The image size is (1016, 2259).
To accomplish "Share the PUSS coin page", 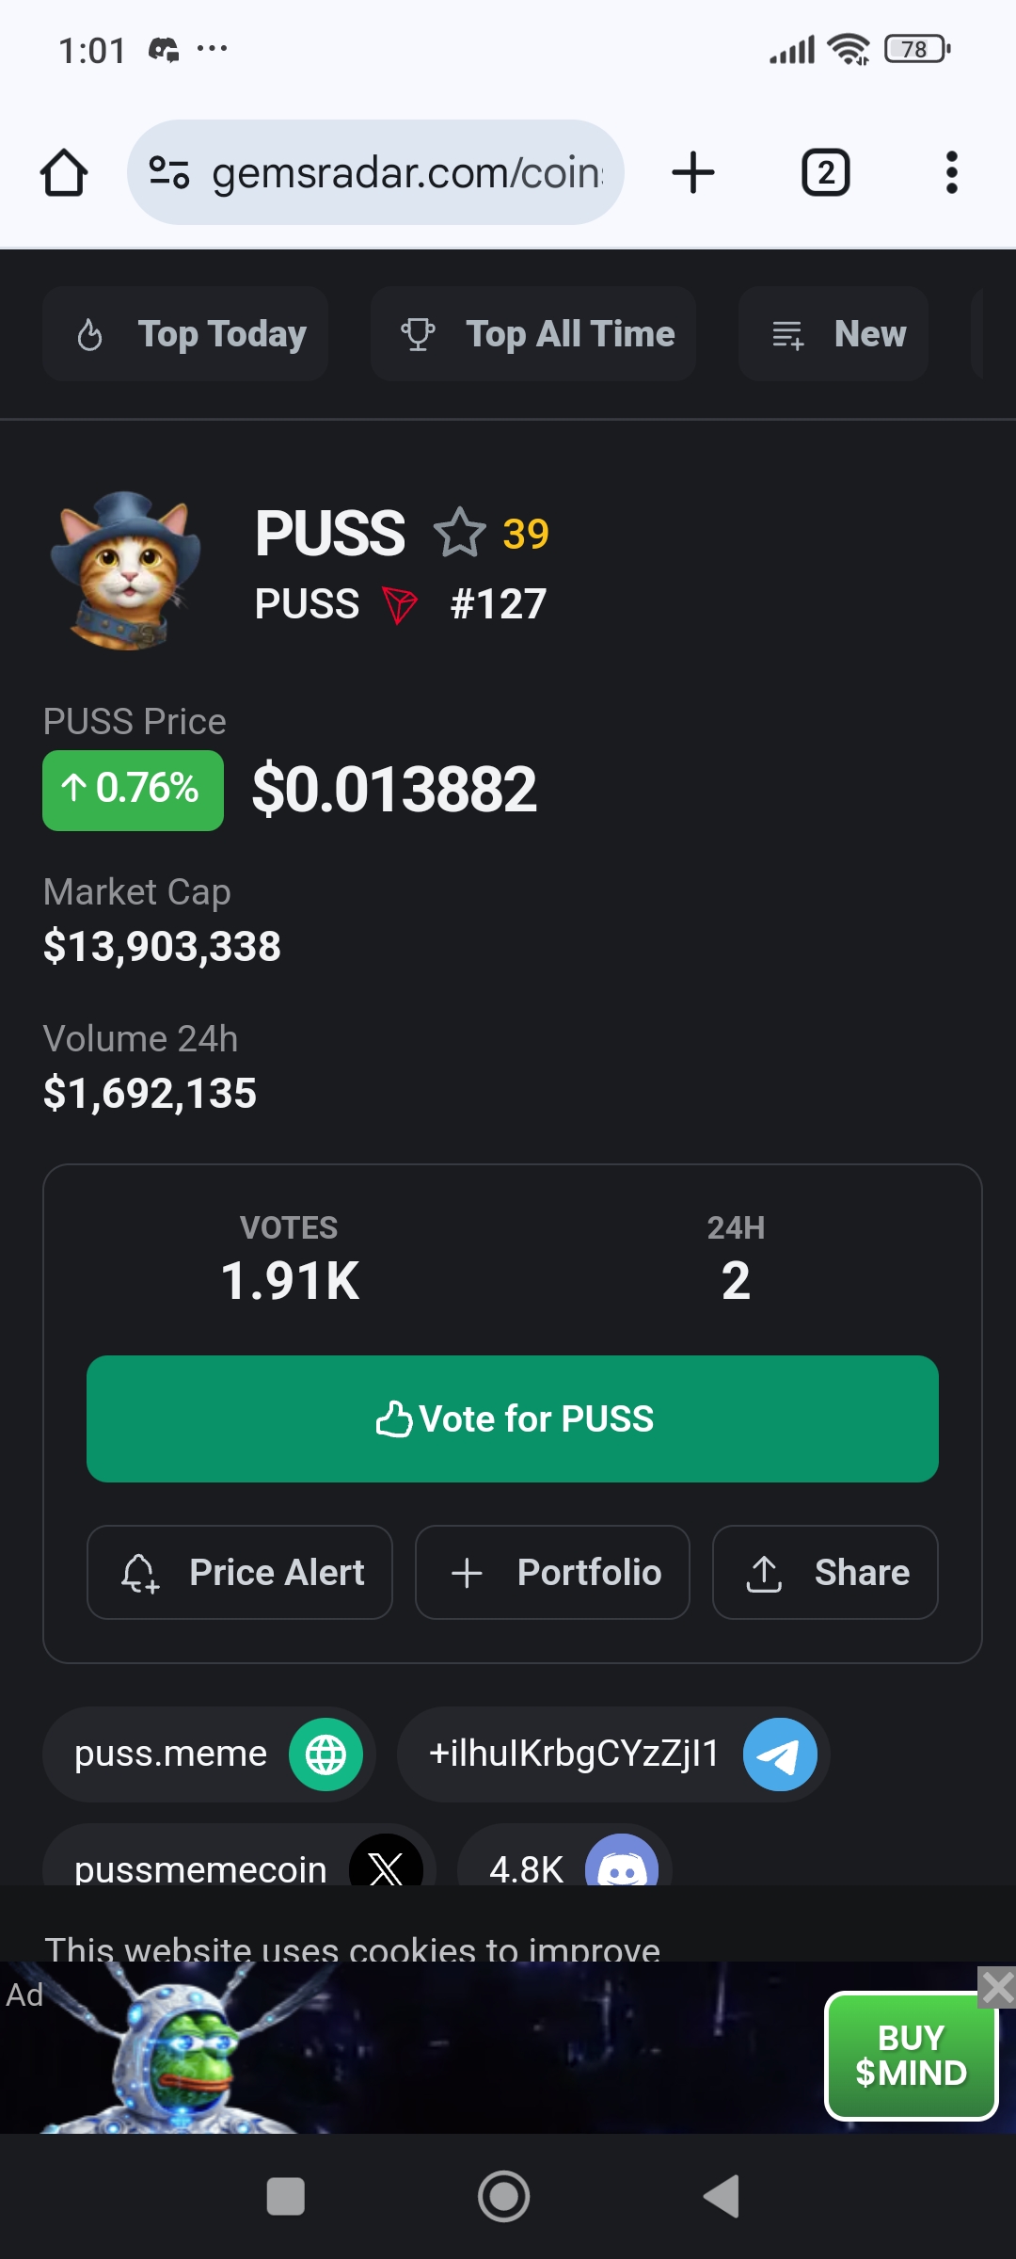I will [x=825, y=1572].
